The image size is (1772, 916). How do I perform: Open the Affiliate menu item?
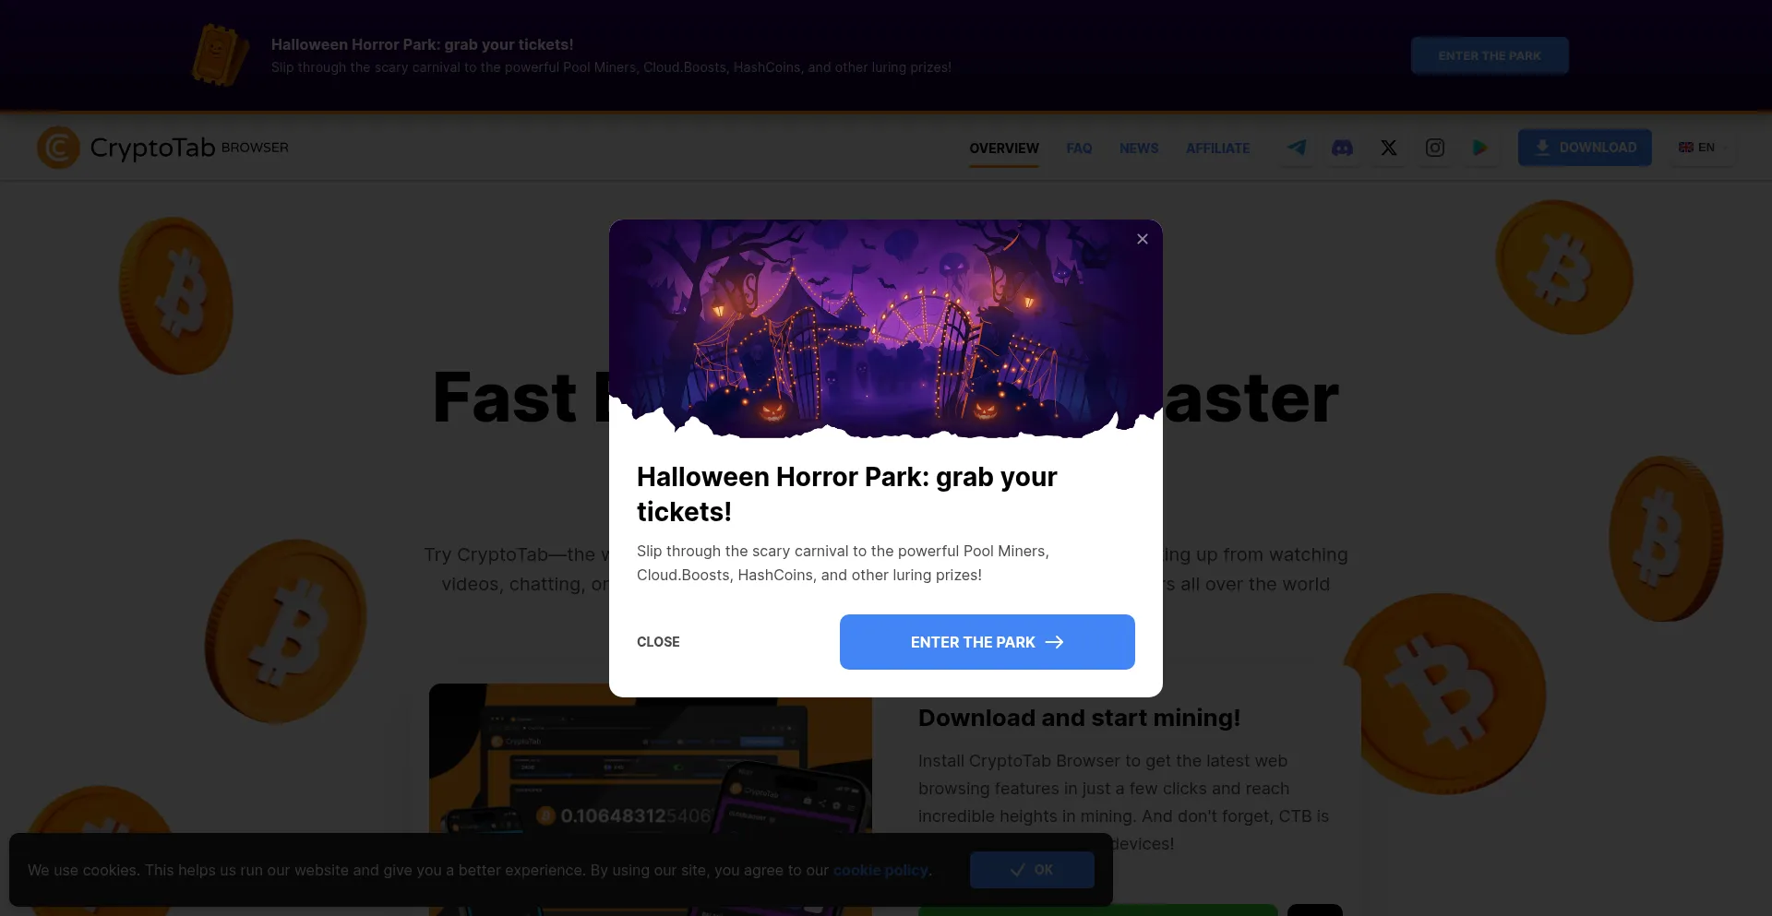(x=1217, y=149)
